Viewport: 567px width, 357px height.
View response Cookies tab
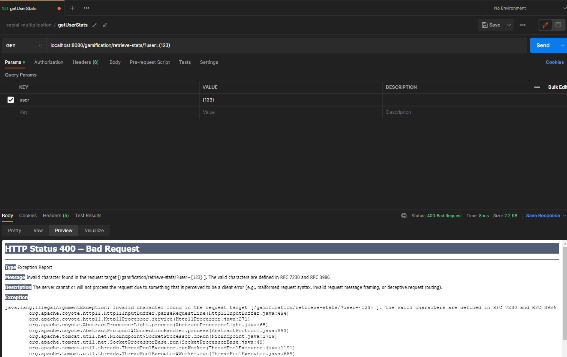pyautogui.click(x=28, y=216)
